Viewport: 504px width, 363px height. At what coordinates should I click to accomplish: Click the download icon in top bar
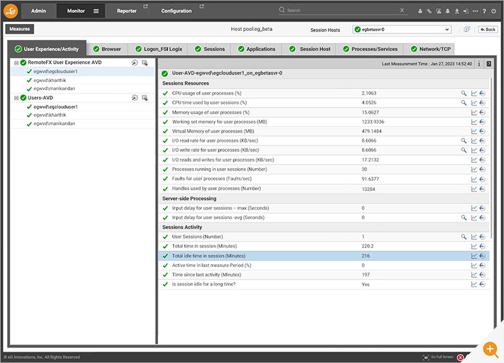[457, 11]
